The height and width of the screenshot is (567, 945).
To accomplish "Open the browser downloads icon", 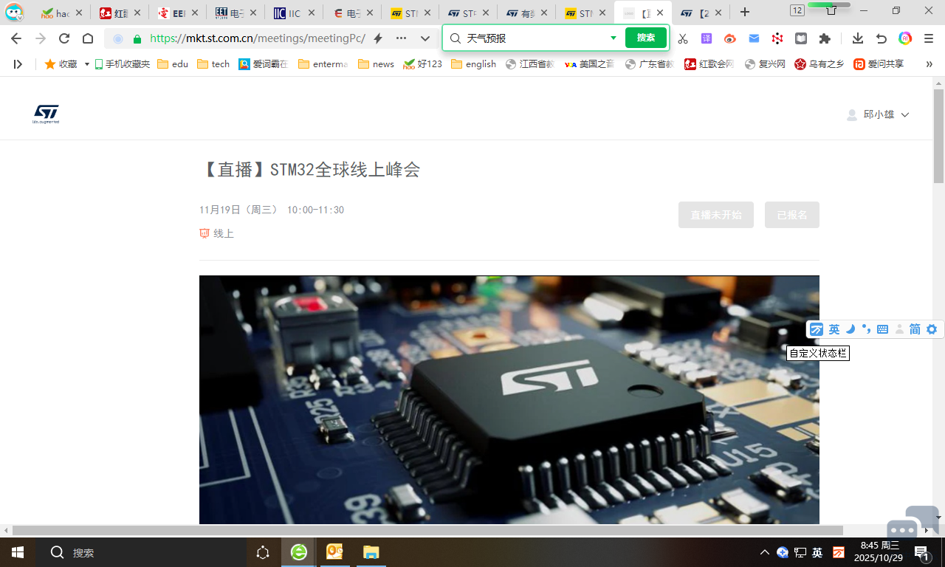I will [857, 38].
